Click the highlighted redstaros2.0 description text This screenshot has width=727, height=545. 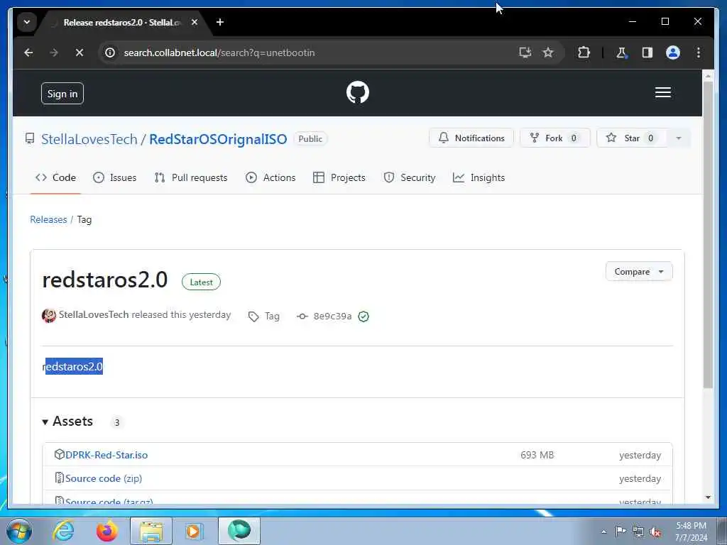[73, 366]
